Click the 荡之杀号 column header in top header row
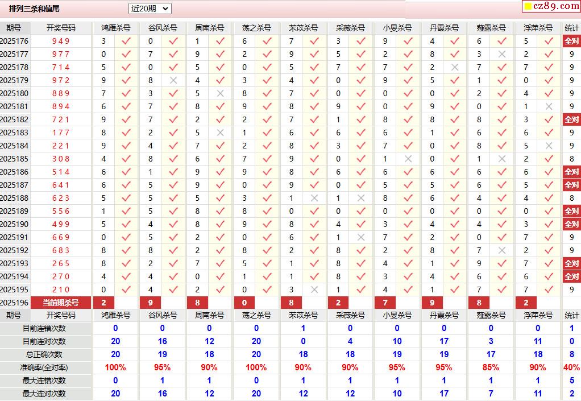This screenshot has height=401, width=581. [x=256, y=28]
